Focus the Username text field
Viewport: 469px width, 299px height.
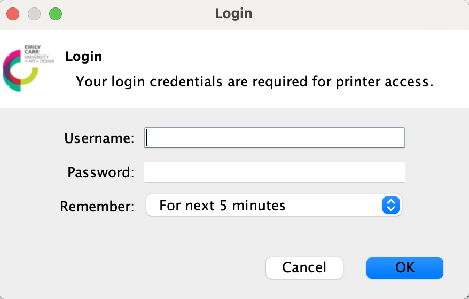click(275, 138)
